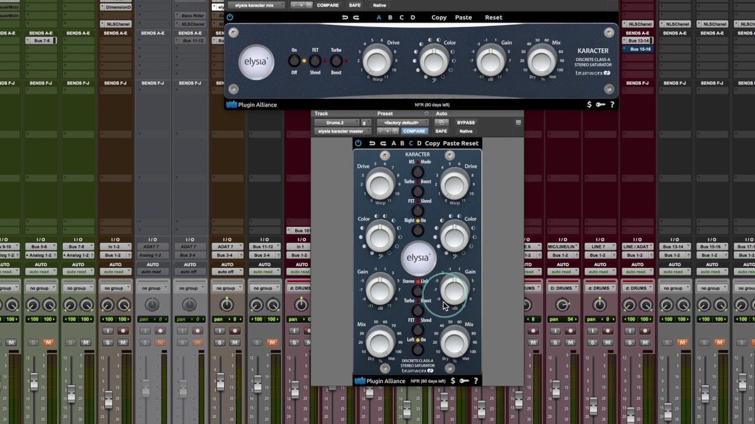Image resolution: width=755 pixels, height=424 pixels.
Task: Click Reset in karacter master plugin toolbar
Action: click(470, 143)
